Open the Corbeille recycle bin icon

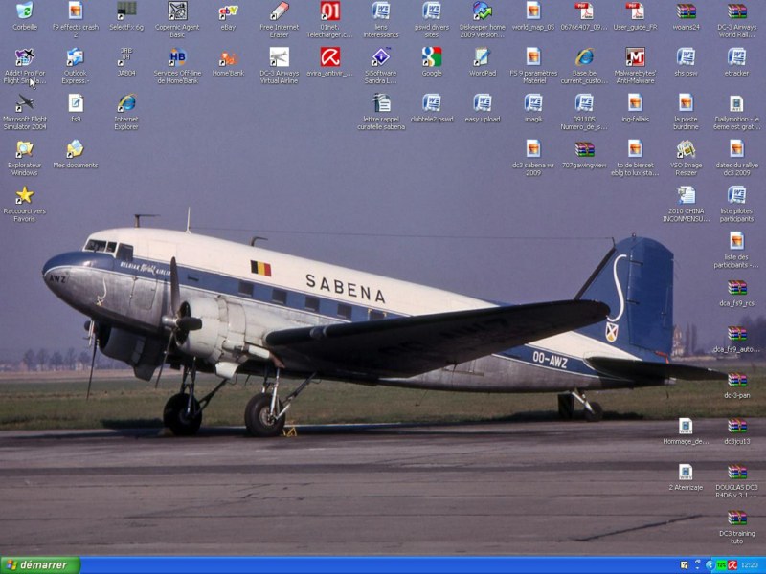25,11
